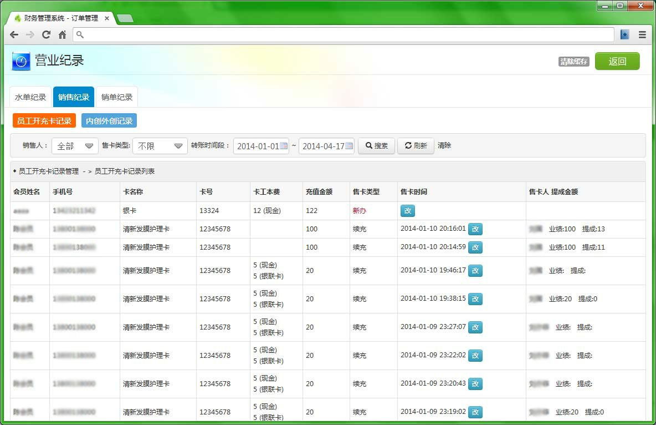The image size is (656, 425).
Task: Click 改 for the 2014-01-10 20:16:01 record
Action: coord(475,229)
